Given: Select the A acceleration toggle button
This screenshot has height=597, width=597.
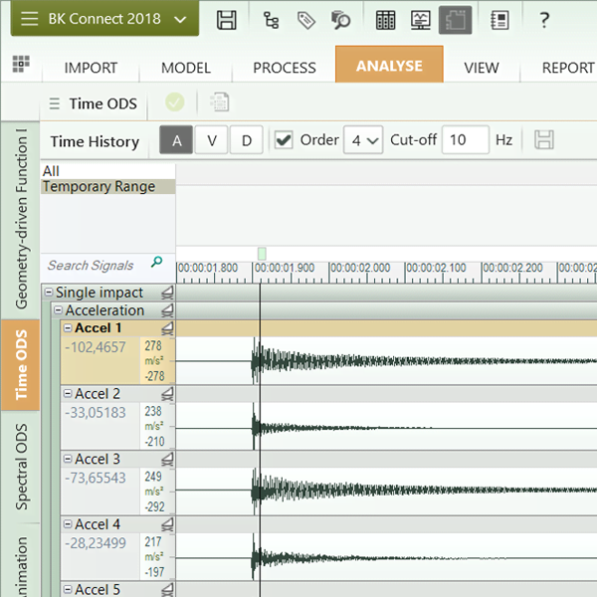Looking at the screenshot, I should click(177, 140).
